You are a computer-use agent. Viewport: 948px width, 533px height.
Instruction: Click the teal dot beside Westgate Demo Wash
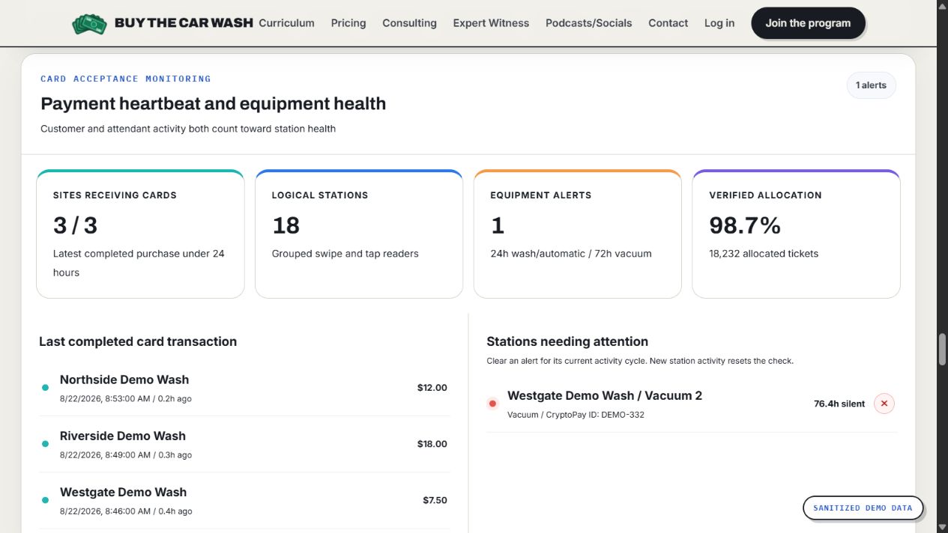[x=45, y=500]
